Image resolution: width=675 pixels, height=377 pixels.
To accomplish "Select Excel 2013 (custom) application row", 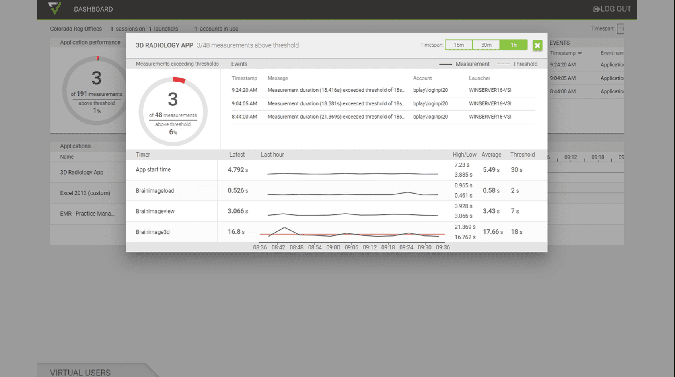I will coord(85,193).
